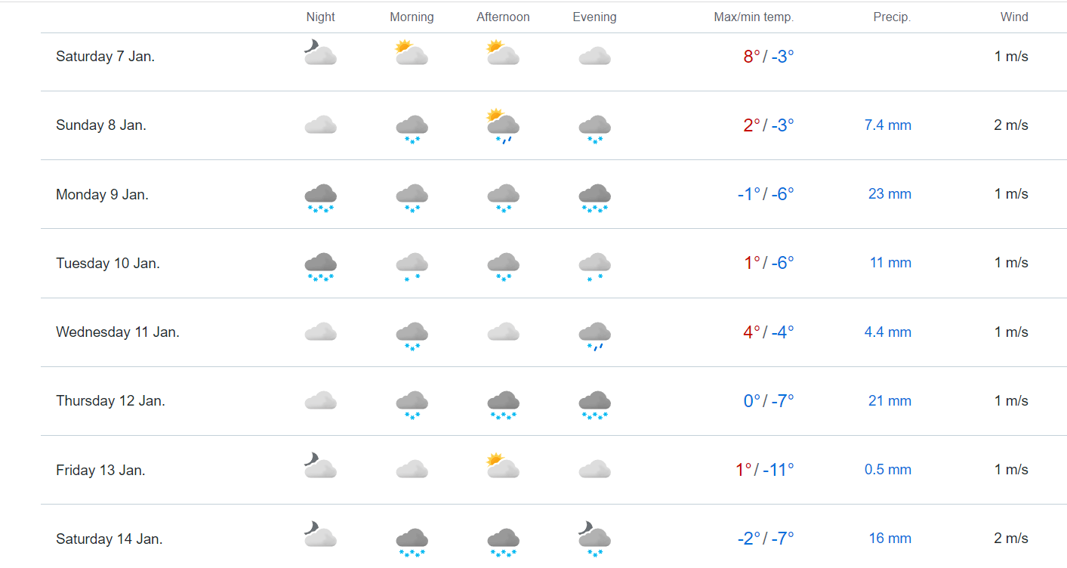Click the 23 mm precipitation value

point(890,194)
